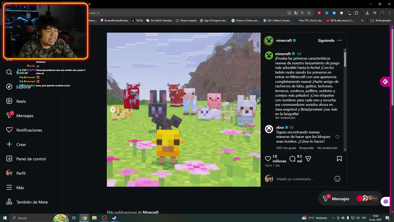
Task: Go to Reels section
Action: 16,101
